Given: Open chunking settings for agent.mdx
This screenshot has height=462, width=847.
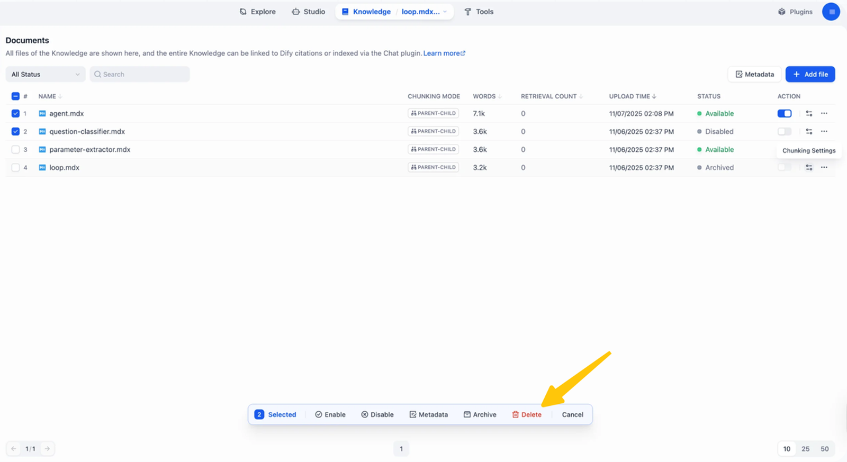Looking at the screenshot, I should click(x=809, y=113).
